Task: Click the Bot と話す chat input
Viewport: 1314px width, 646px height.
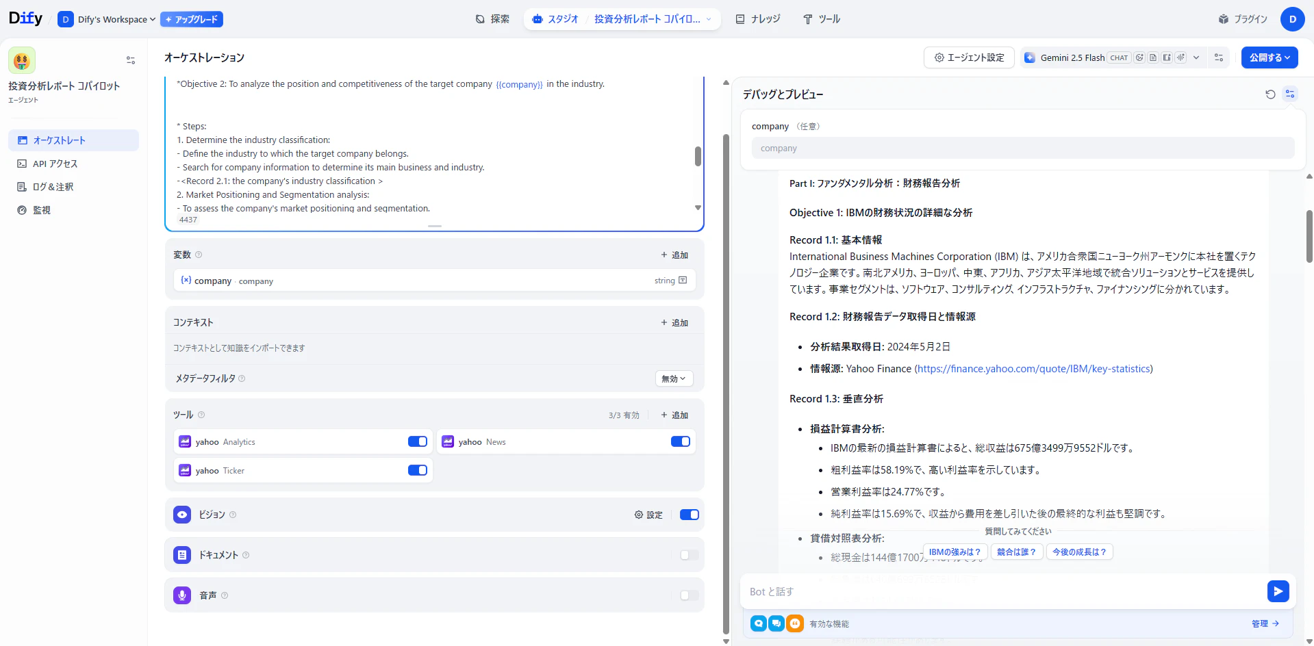Action: pos(1004,591)
